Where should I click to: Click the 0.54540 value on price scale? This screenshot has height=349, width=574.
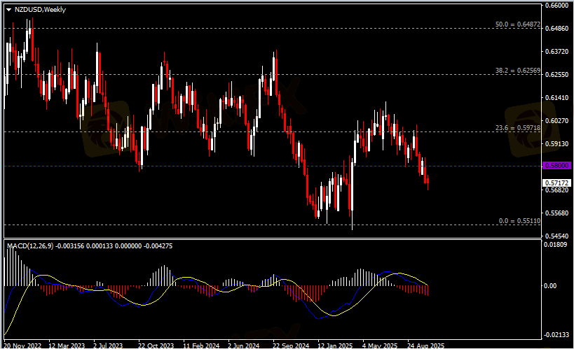click(557, 236)
